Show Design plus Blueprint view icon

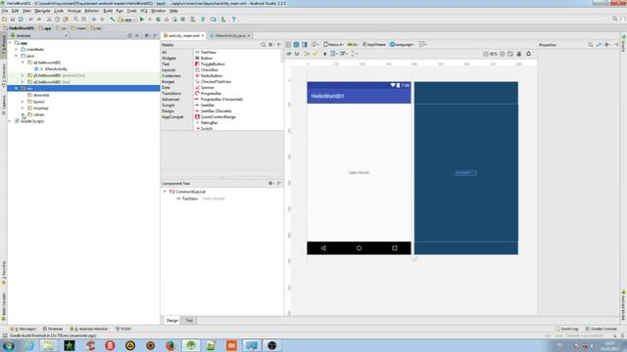(x=305, y=45)
